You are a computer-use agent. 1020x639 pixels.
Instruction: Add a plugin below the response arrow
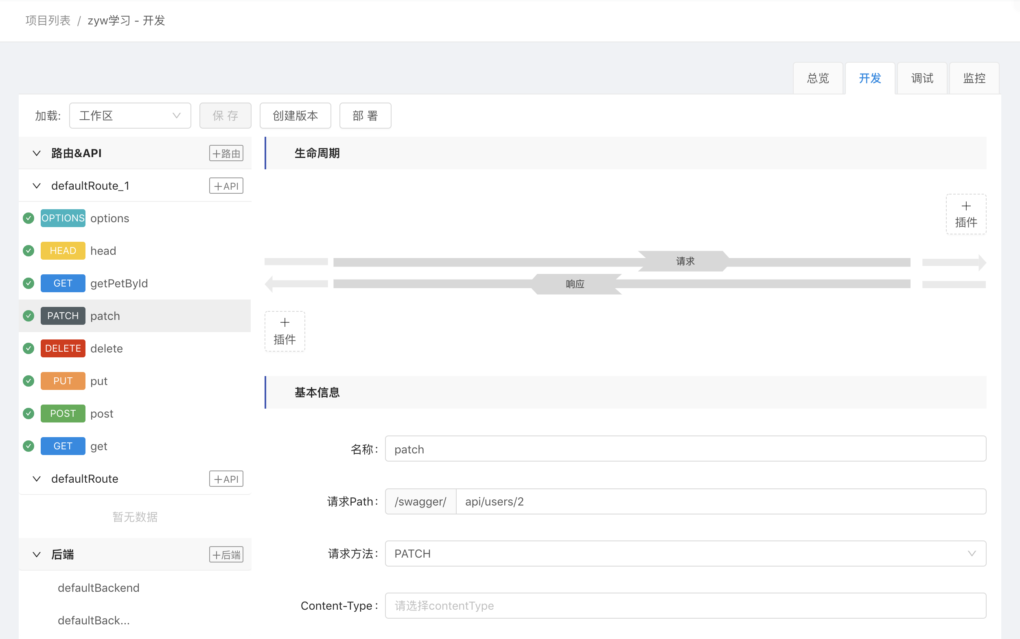coord(285,331)
